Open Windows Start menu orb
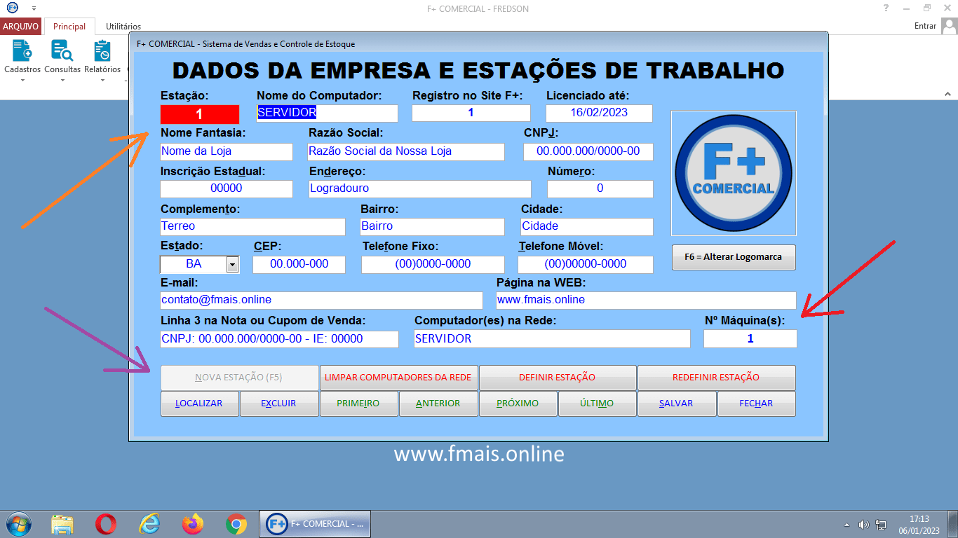Viewport: 958px width, 538px height. (x=18, y=524)
